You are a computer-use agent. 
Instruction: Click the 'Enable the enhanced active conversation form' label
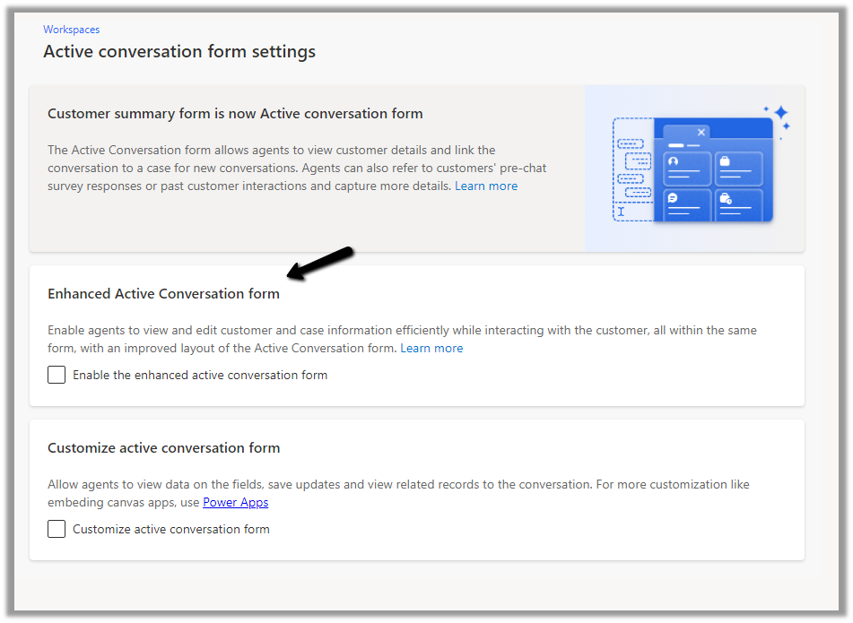[200, 375]
